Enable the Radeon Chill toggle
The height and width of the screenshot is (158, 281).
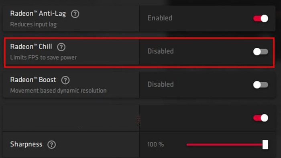pyautogui.click(x=261, y=52)
